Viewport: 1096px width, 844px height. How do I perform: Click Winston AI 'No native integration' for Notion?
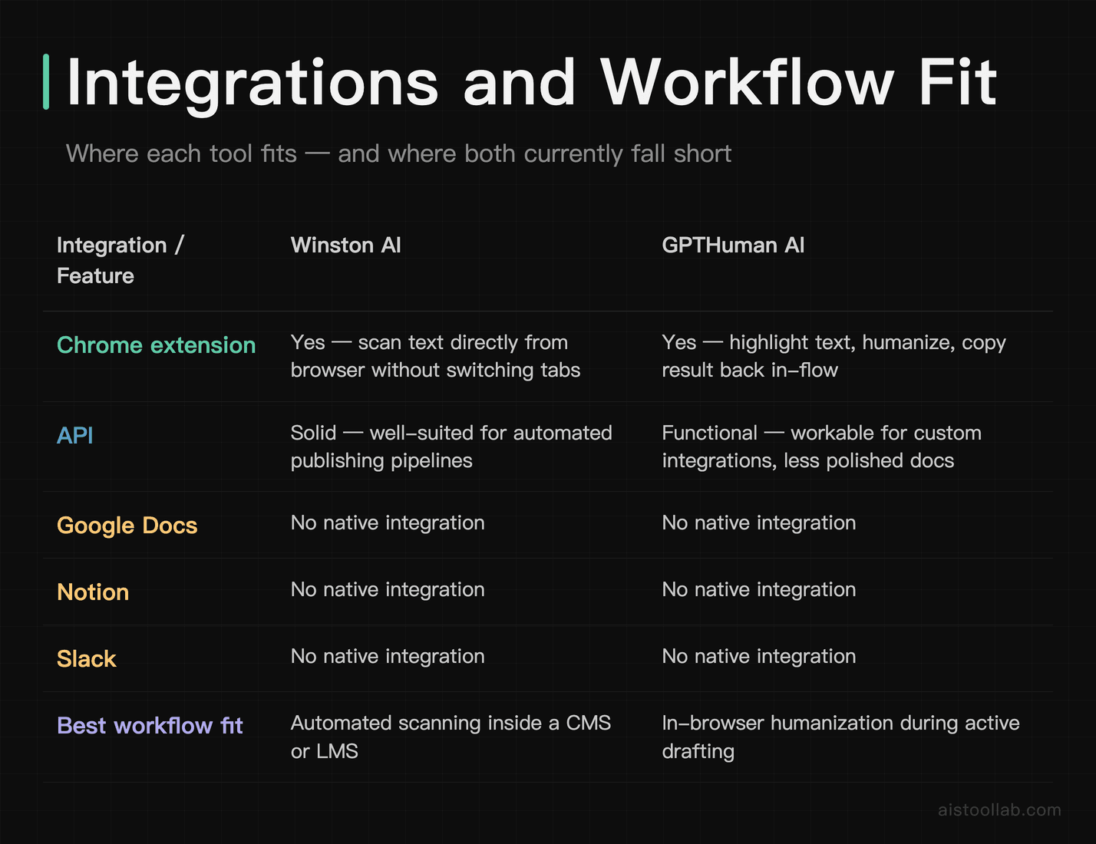(x=388, y=589)
